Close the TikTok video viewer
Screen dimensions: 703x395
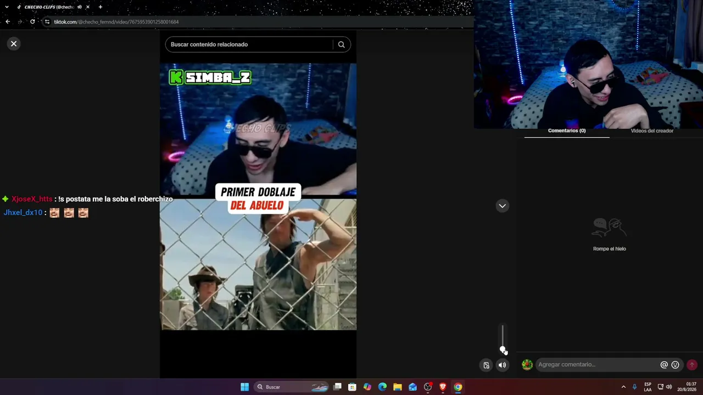tap(14, 43)
